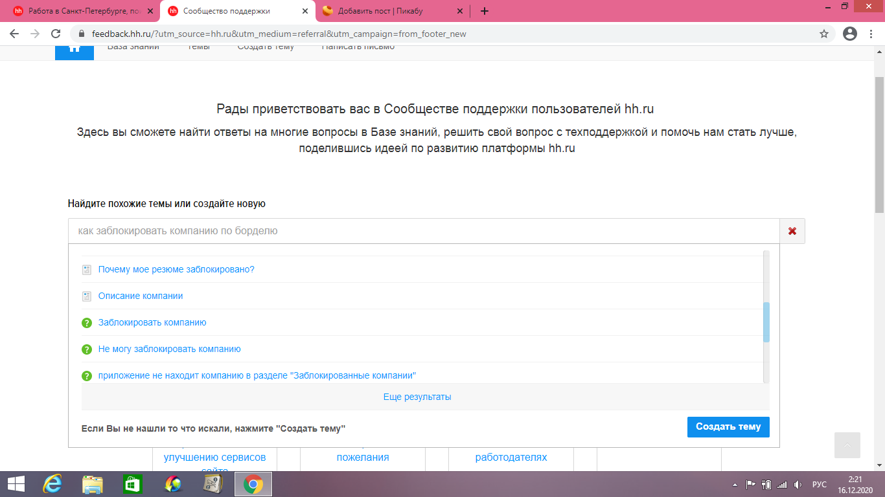Click the blue 'Создать тему' button

(728, 426)
